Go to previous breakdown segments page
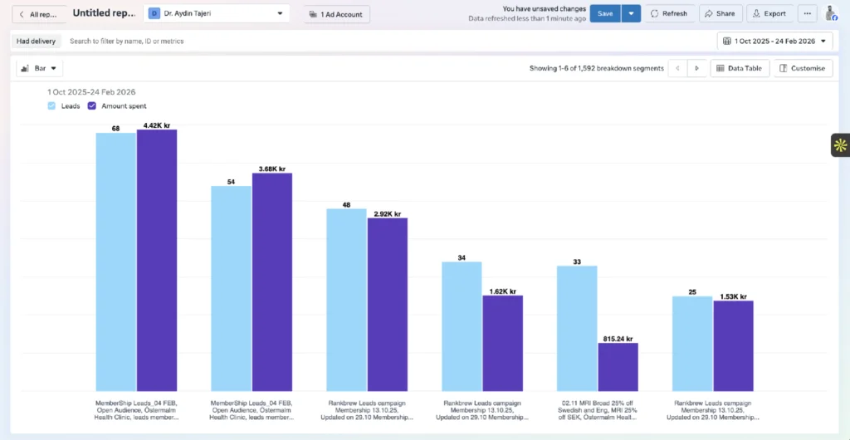The width and height of the screenshot is (850, 440). (677, 68)
